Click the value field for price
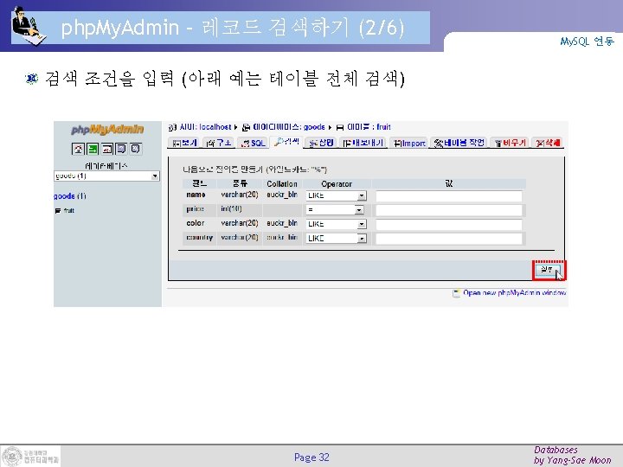623x467 pixels. pyautogui.click(x=448, y=210)
